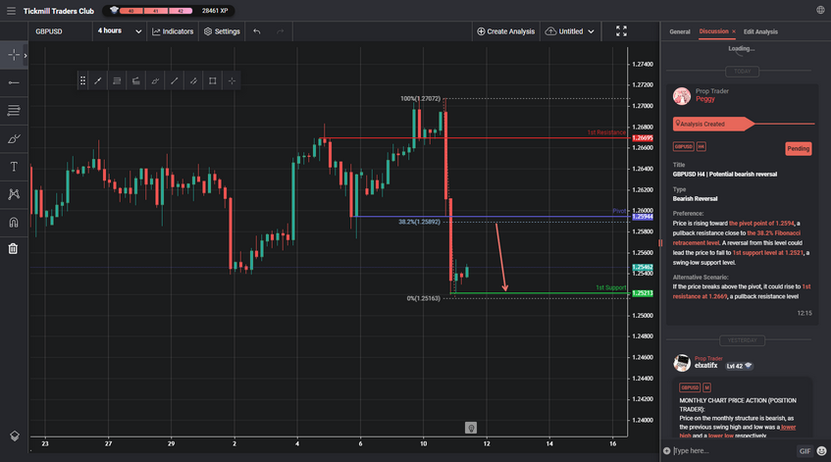This screenshot has width=831, height=462.
Task: Click elxatifx's profile avatar
Action: pyautogui.click(x=682, y=363)
